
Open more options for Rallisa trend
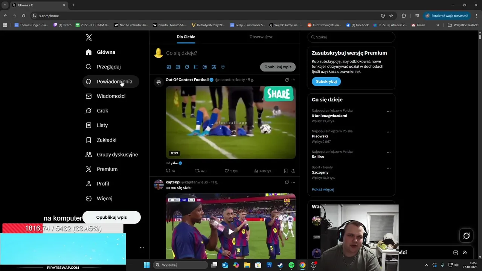[389, 153]
